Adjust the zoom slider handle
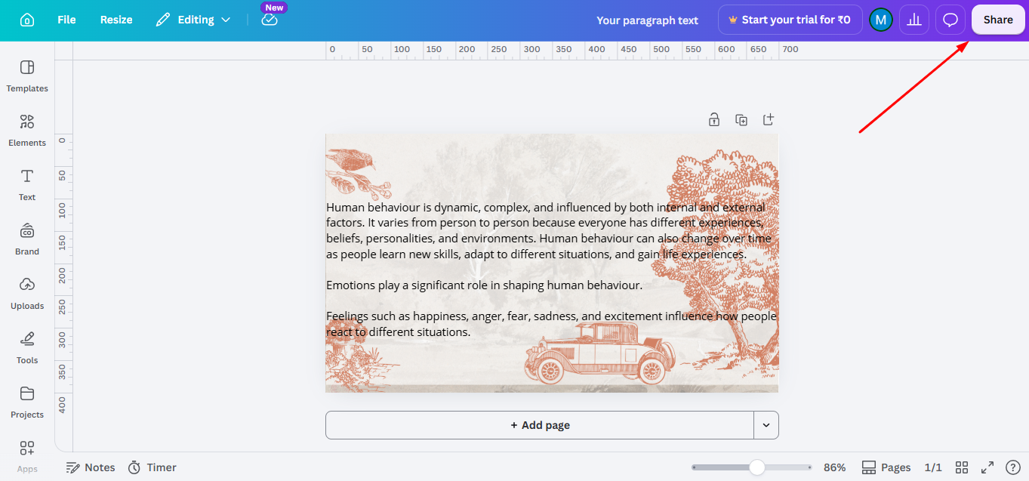 [x=756, y=467]
